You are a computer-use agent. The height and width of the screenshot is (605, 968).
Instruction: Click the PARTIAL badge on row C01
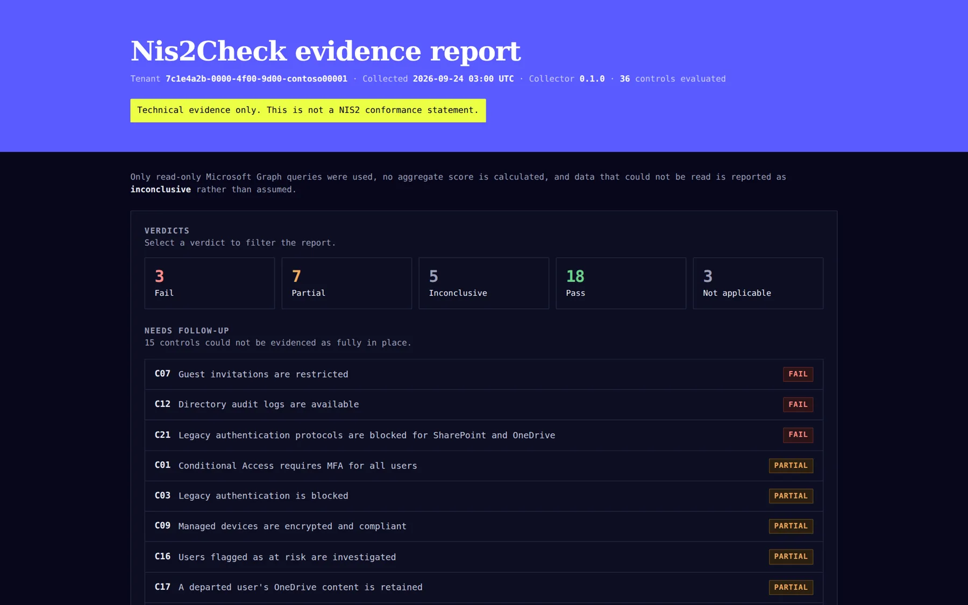pyautogui.click(x=791, y=465)
